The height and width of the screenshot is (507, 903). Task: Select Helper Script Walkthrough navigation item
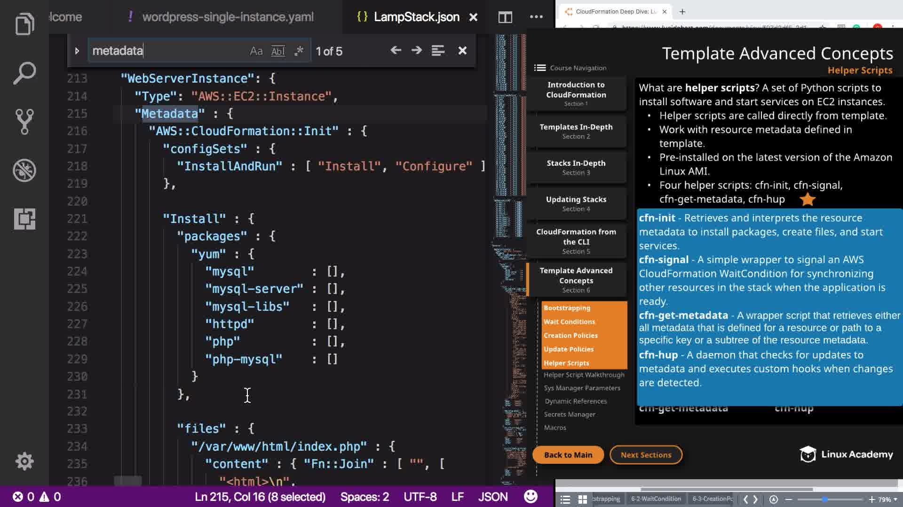[584, 375]
